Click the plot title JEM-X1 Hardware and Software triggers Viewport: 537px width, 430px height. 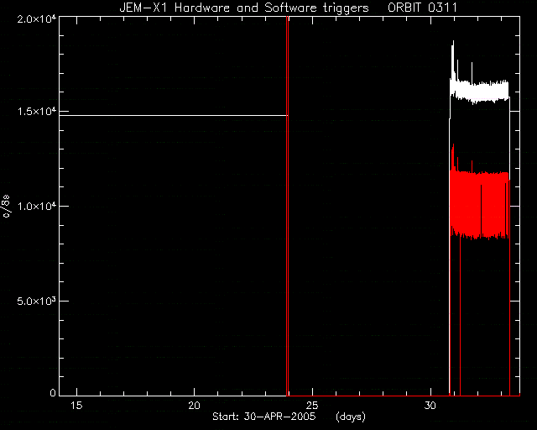[x=244, y=8]
